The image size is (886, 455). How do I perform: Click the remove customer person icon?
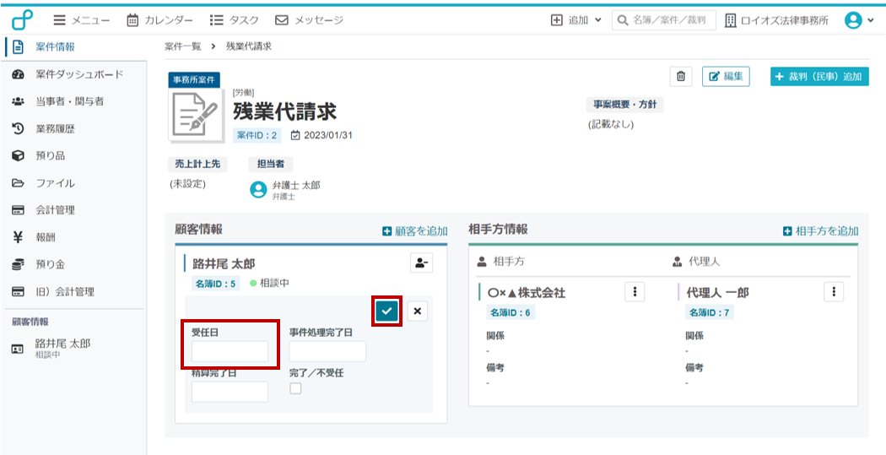[421, 263]
